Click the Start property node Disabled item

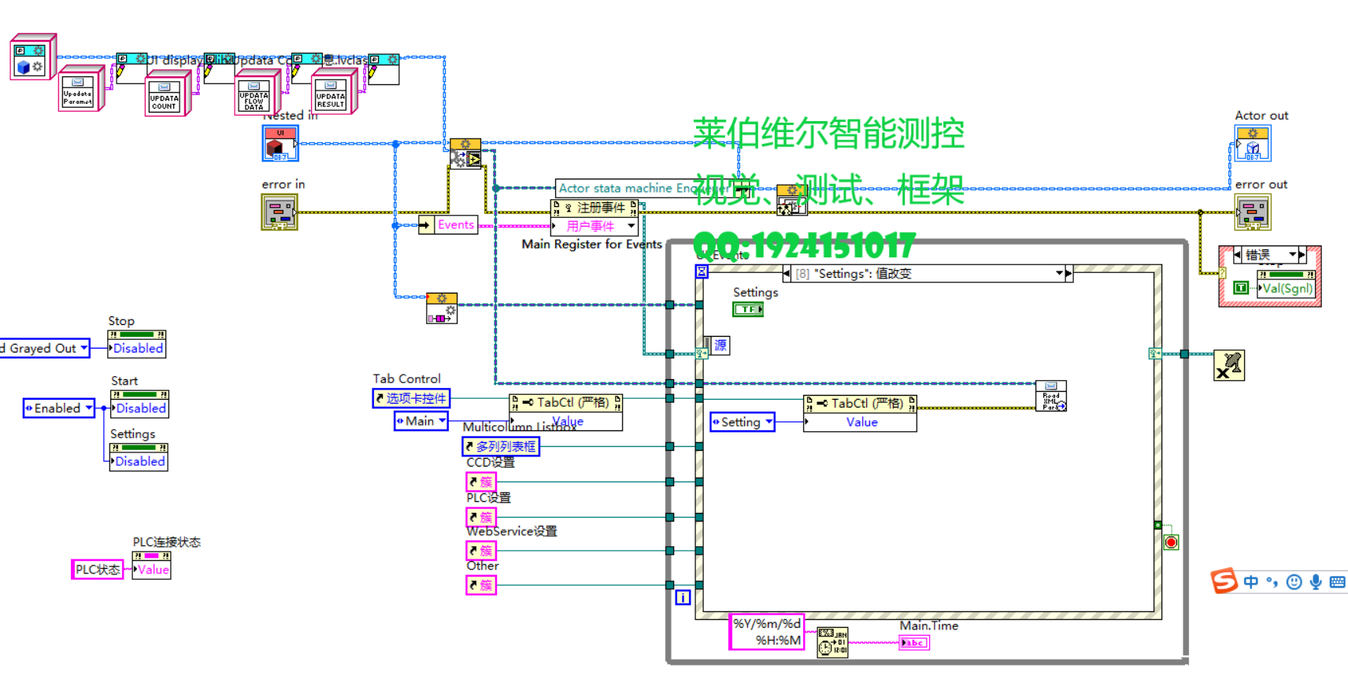tap(139, 408)
